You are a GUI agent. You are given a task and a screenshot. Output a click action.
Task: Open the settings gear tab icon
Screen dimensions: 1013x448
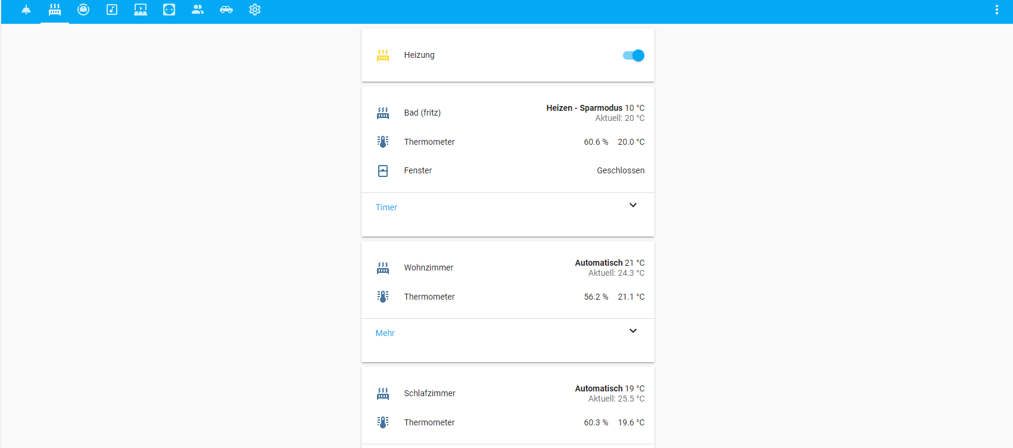(255, 10)
